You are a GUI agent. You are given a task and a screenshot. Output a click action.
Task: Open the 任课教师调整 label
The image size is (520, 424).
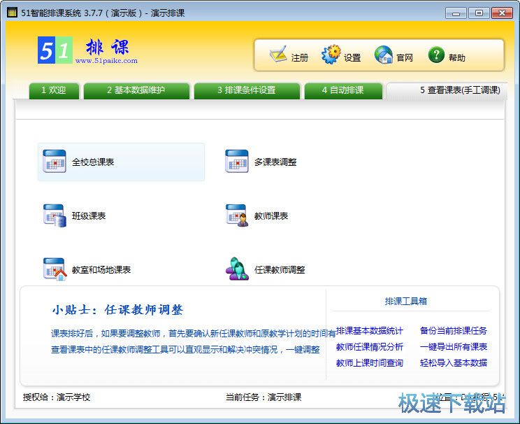280,269
